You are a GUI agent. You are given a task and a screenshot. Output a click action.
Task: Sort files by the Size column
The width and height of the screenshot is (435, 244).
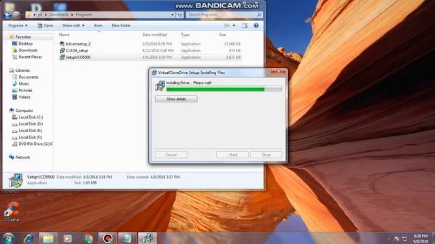[222, 35]
